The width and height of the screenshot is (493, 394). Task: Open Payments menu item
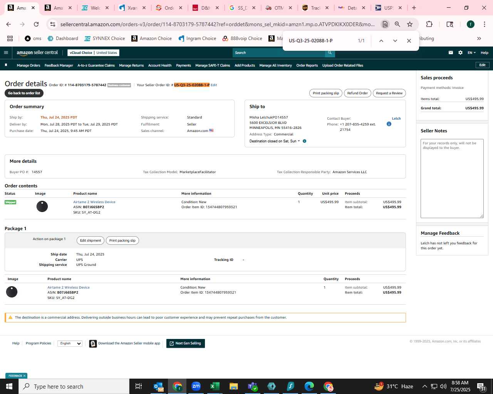point(184,65)
